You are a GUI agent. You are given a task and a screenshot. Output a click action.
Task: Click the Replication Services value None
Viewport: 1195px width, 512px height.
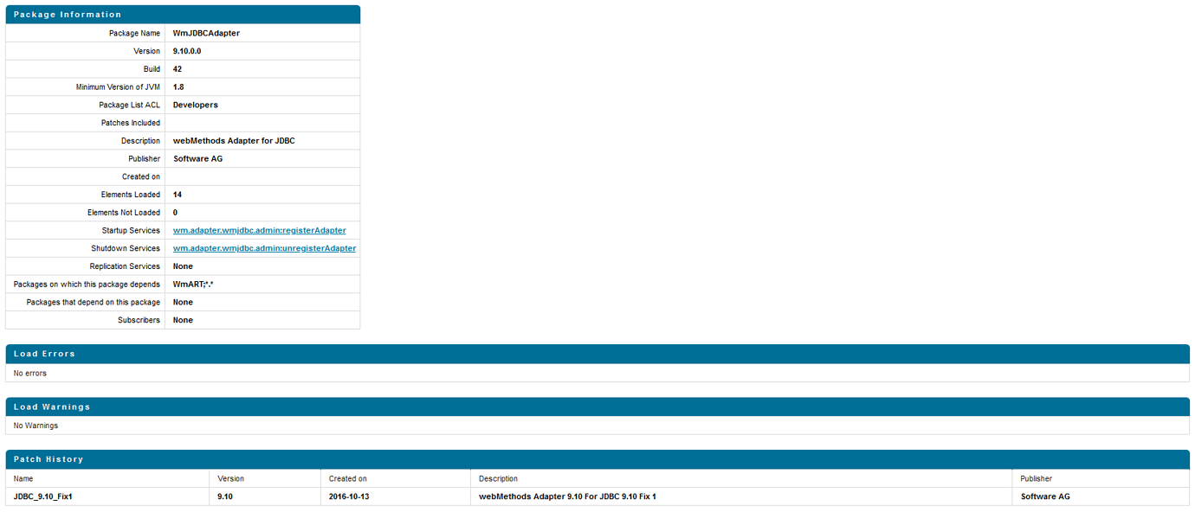(183, 266)
